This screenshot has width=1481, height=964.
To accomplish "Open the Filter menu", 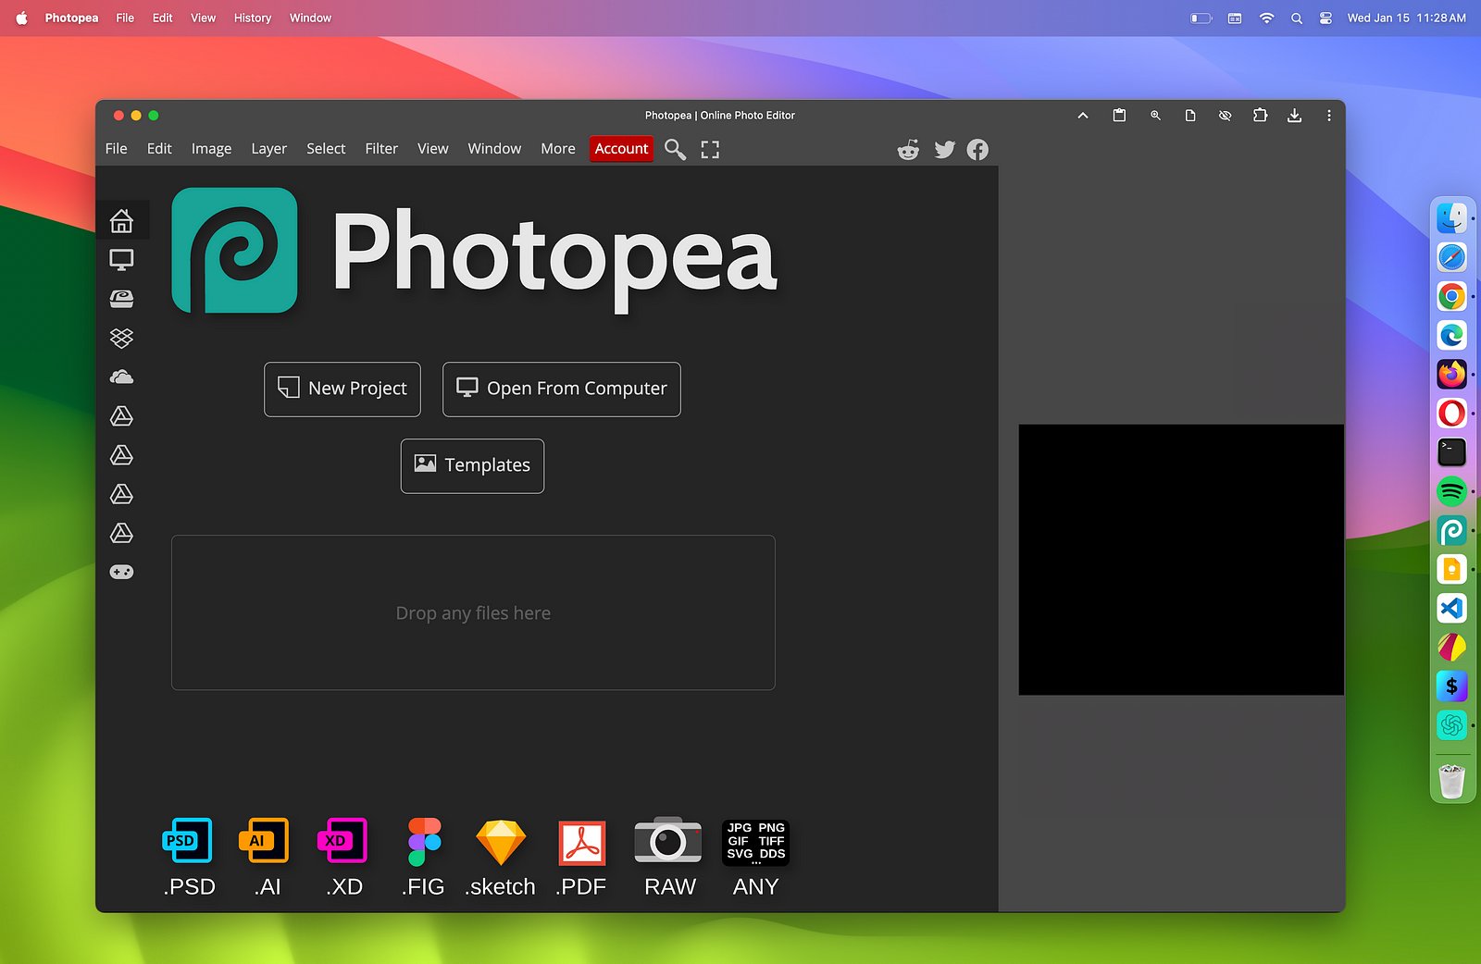I will (x=381, y=149).
